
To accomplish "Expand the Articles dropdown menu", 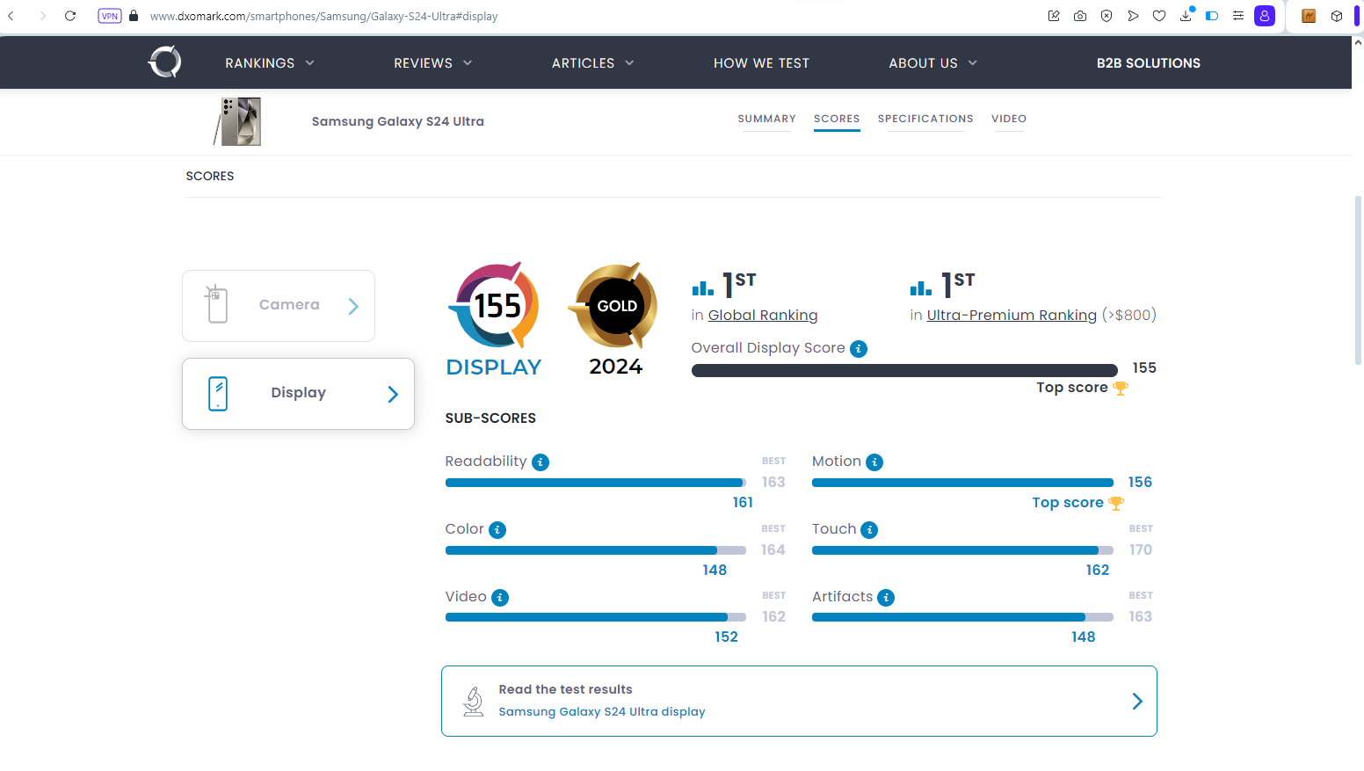I will [x=593, y=63].
